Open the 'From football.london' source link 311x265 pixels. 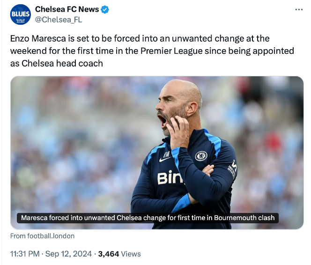click(x=42, y=236)
